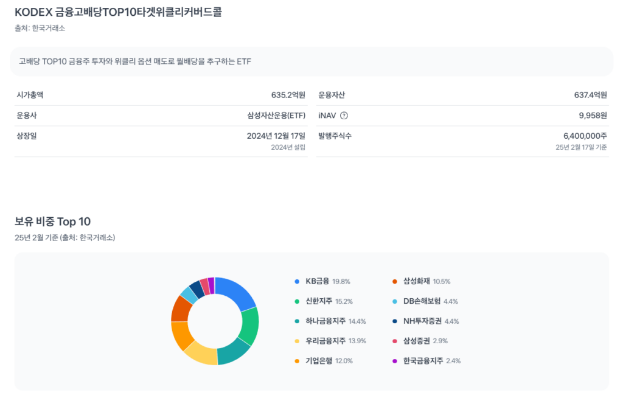
Task: Click the 25년 2월 17일 기준 note
Action: (581, 147)
